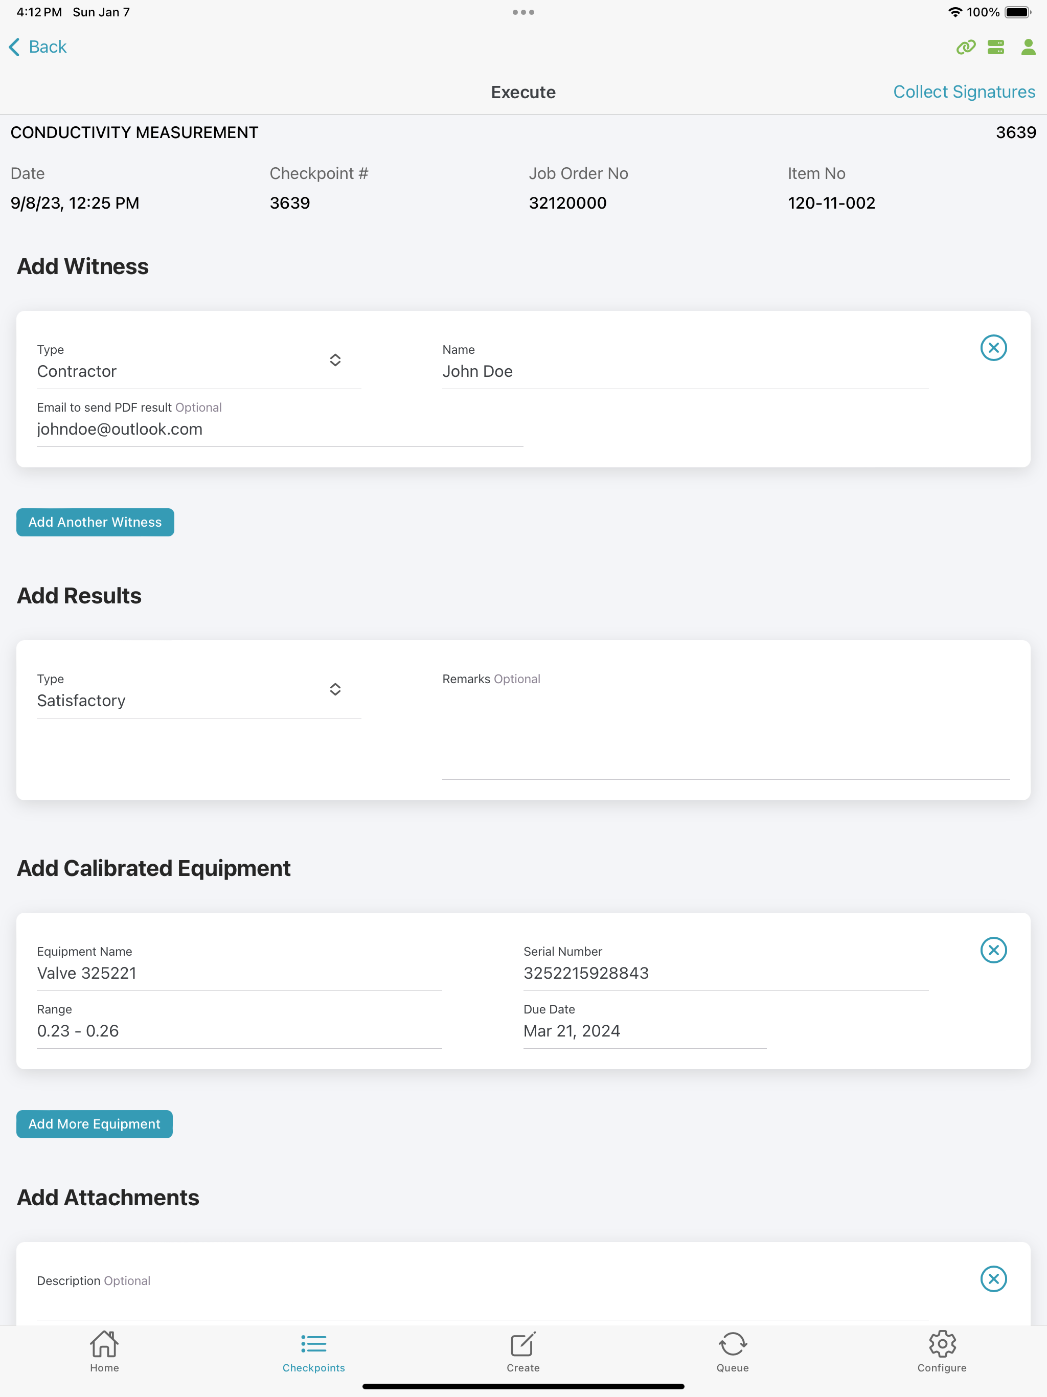This screenshot has height=1397, width=1047.
Task: Tap the green server status icon
Action: coord(996,48)
